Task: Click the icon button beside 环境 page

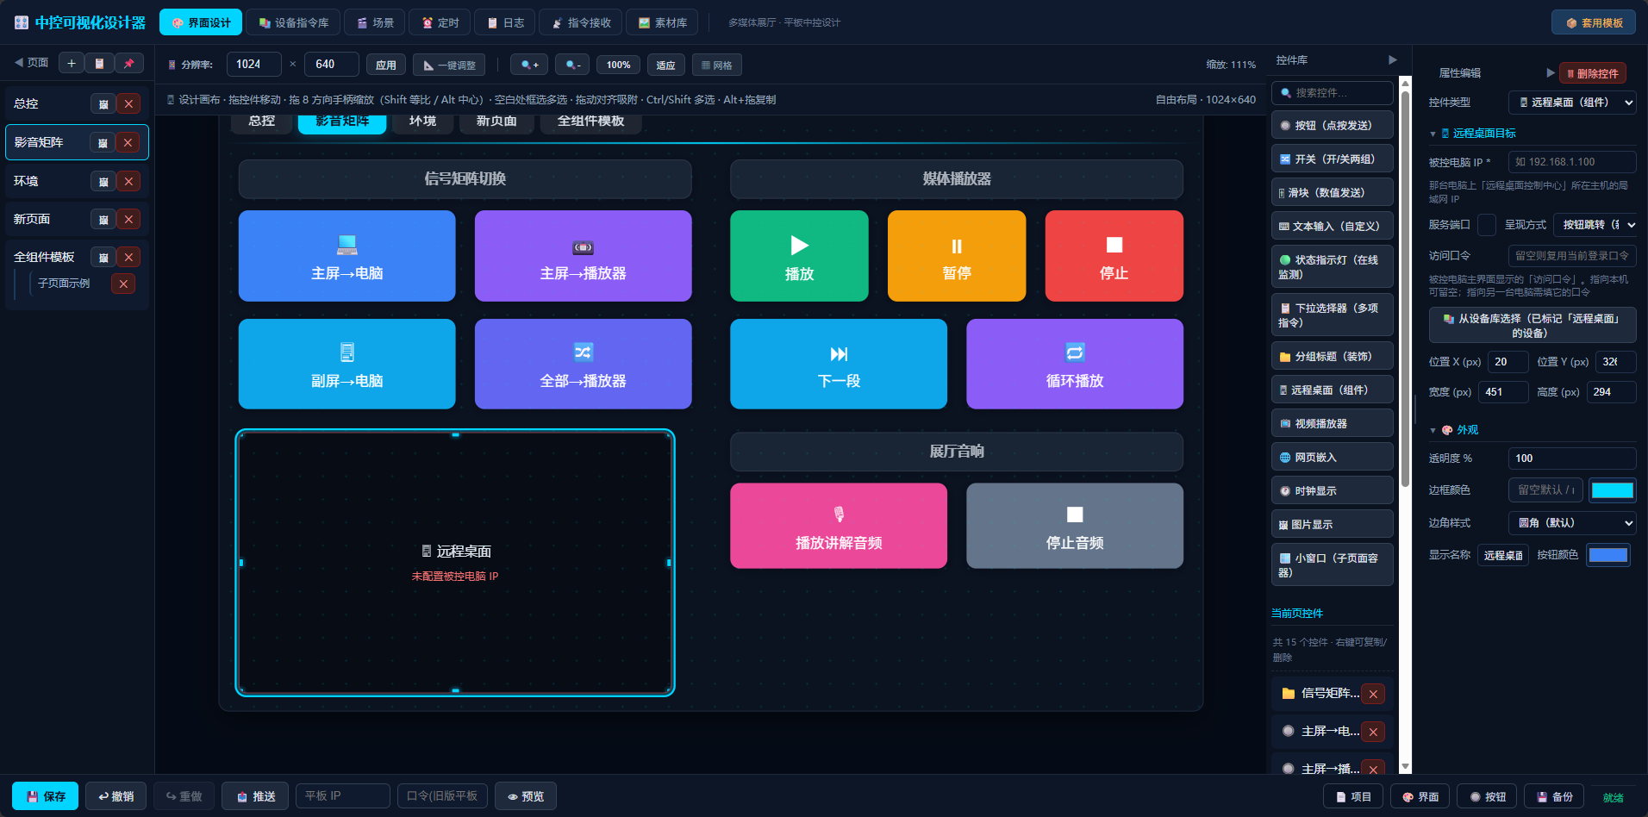Action: (103, 181)
